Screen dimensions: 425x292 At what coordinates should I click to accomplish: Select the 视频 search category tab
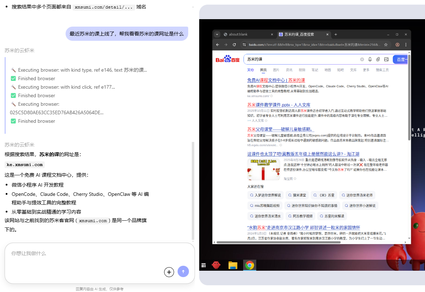tap(302, 70)
